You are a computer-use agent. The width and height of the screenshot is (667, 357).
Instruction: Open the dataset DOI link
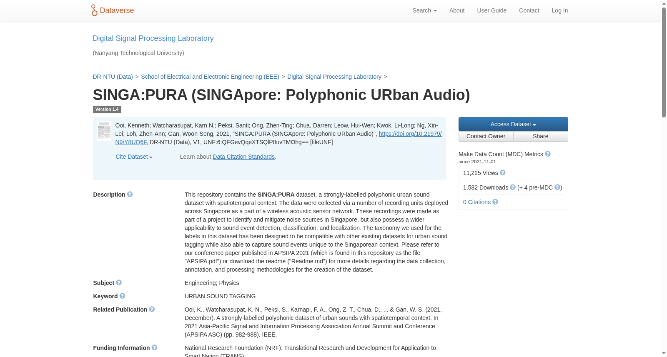410,134
